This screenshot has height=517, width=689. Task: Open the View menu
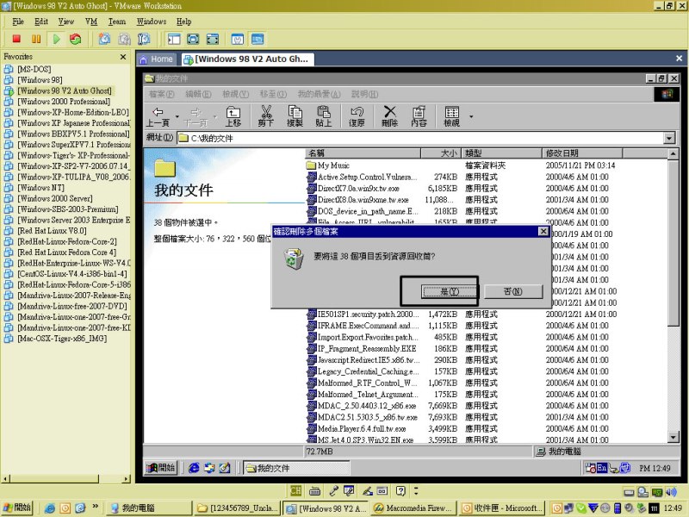point(66,22)
